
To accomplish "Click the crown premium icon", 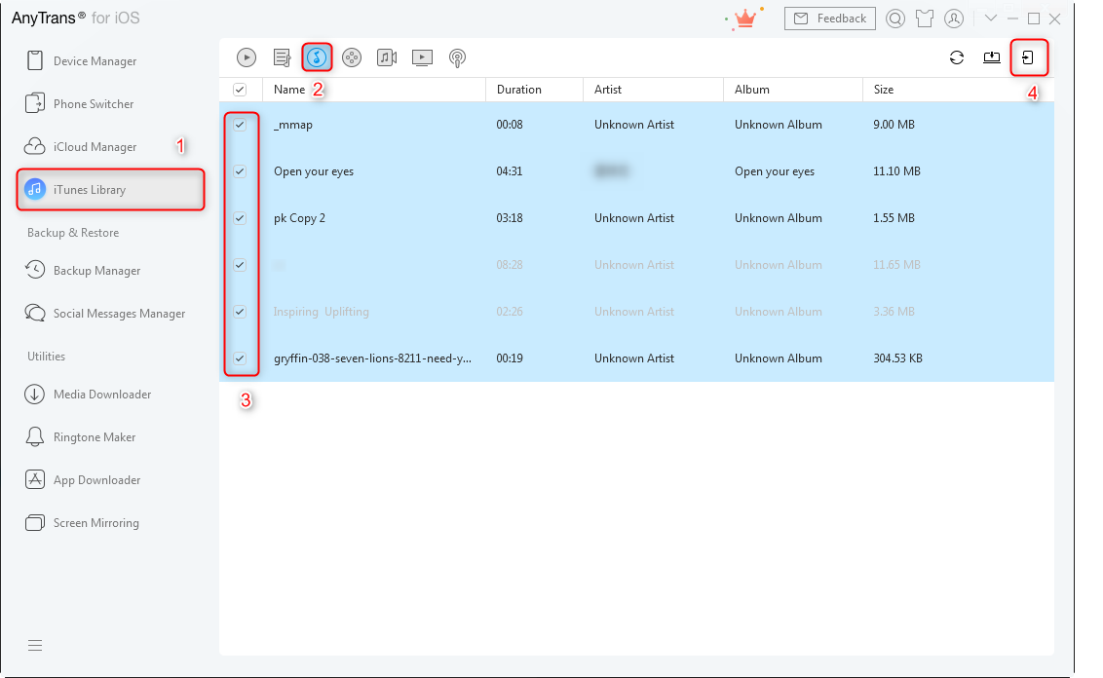I will pyautogui.click(x=745, y=19).
